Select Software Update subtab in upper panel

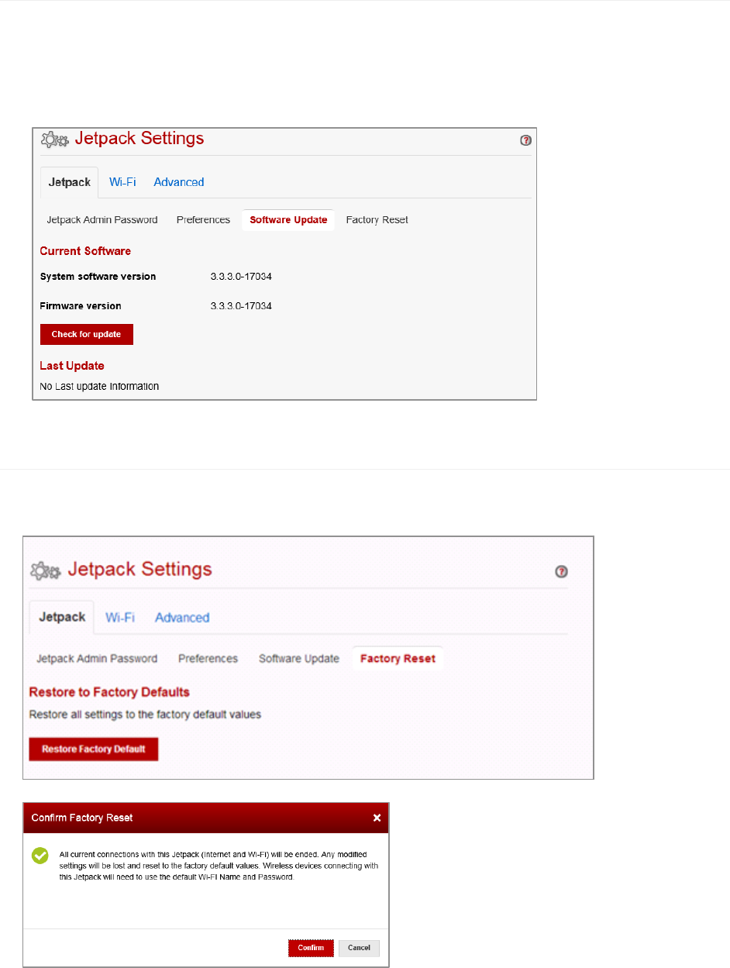(x=288, y=220)
